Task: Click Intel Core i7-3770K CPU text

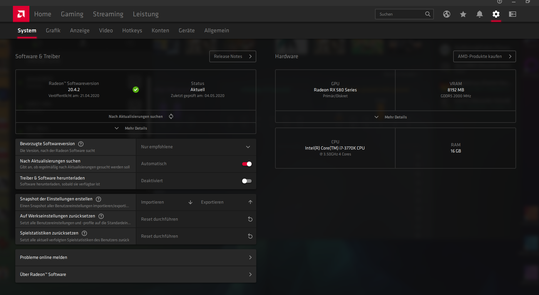Action: (x=335, y=148)
